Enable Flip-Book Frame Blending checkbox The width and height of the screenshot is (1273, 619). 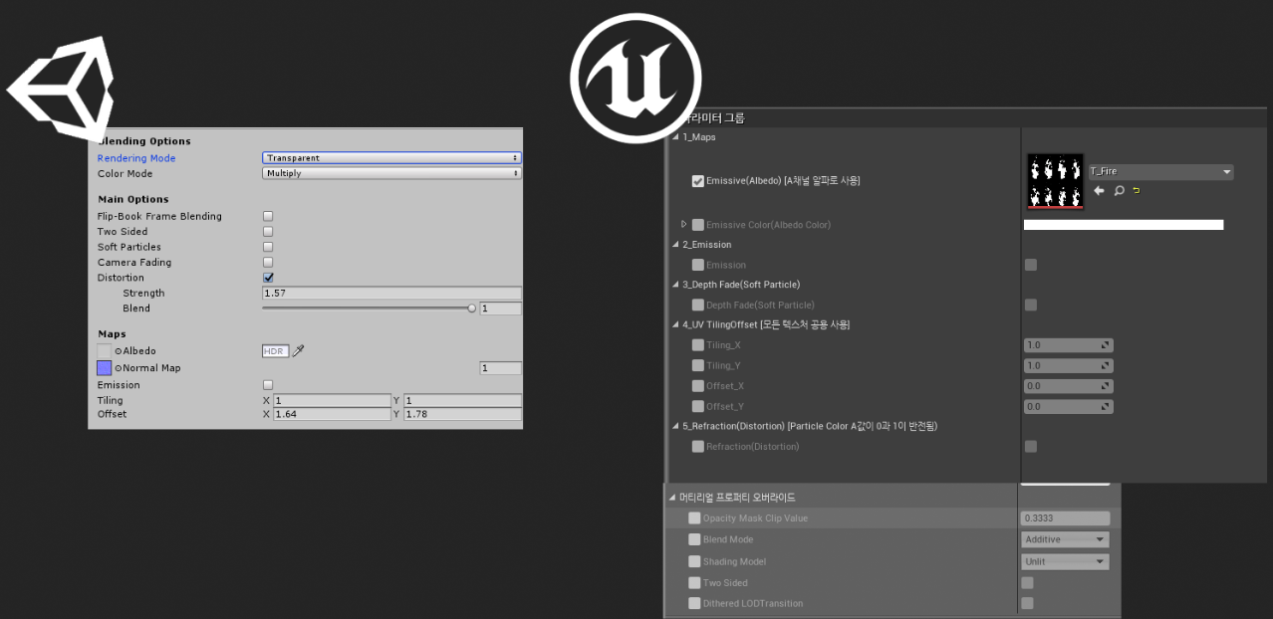coord(268,216)
